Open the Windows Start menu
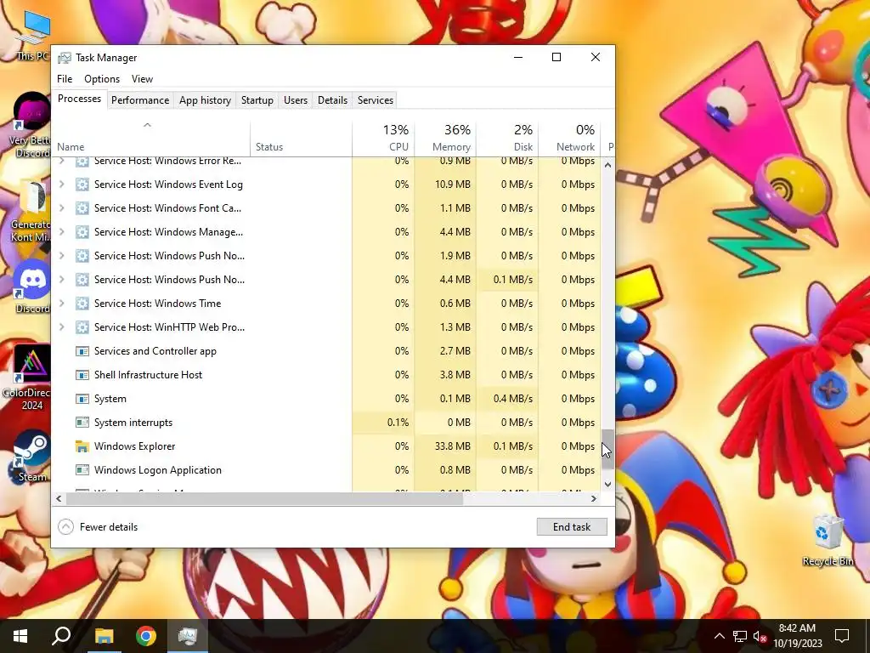The image size is (870, 653). coord(20,636)
